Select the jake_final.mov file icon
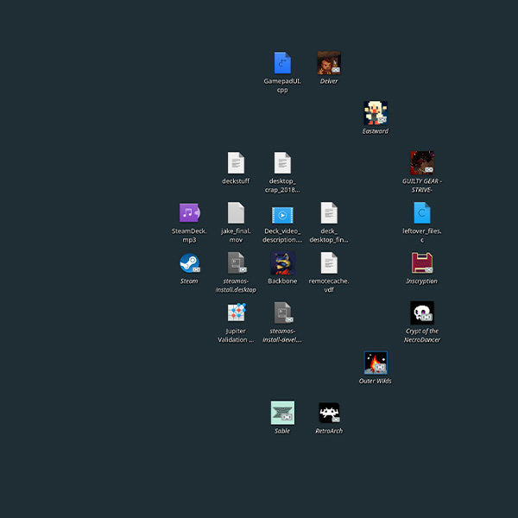This screenshot has height=518, width=518. coord(236,212)
